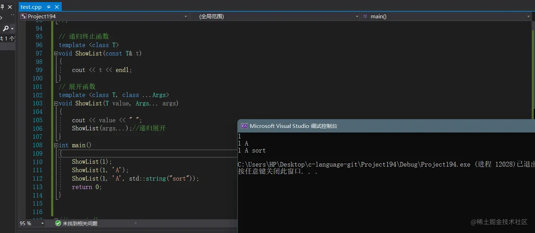Click the std::string("sort") line 112 call
This screenshot has width=535, height=233.
coord(136,179)
